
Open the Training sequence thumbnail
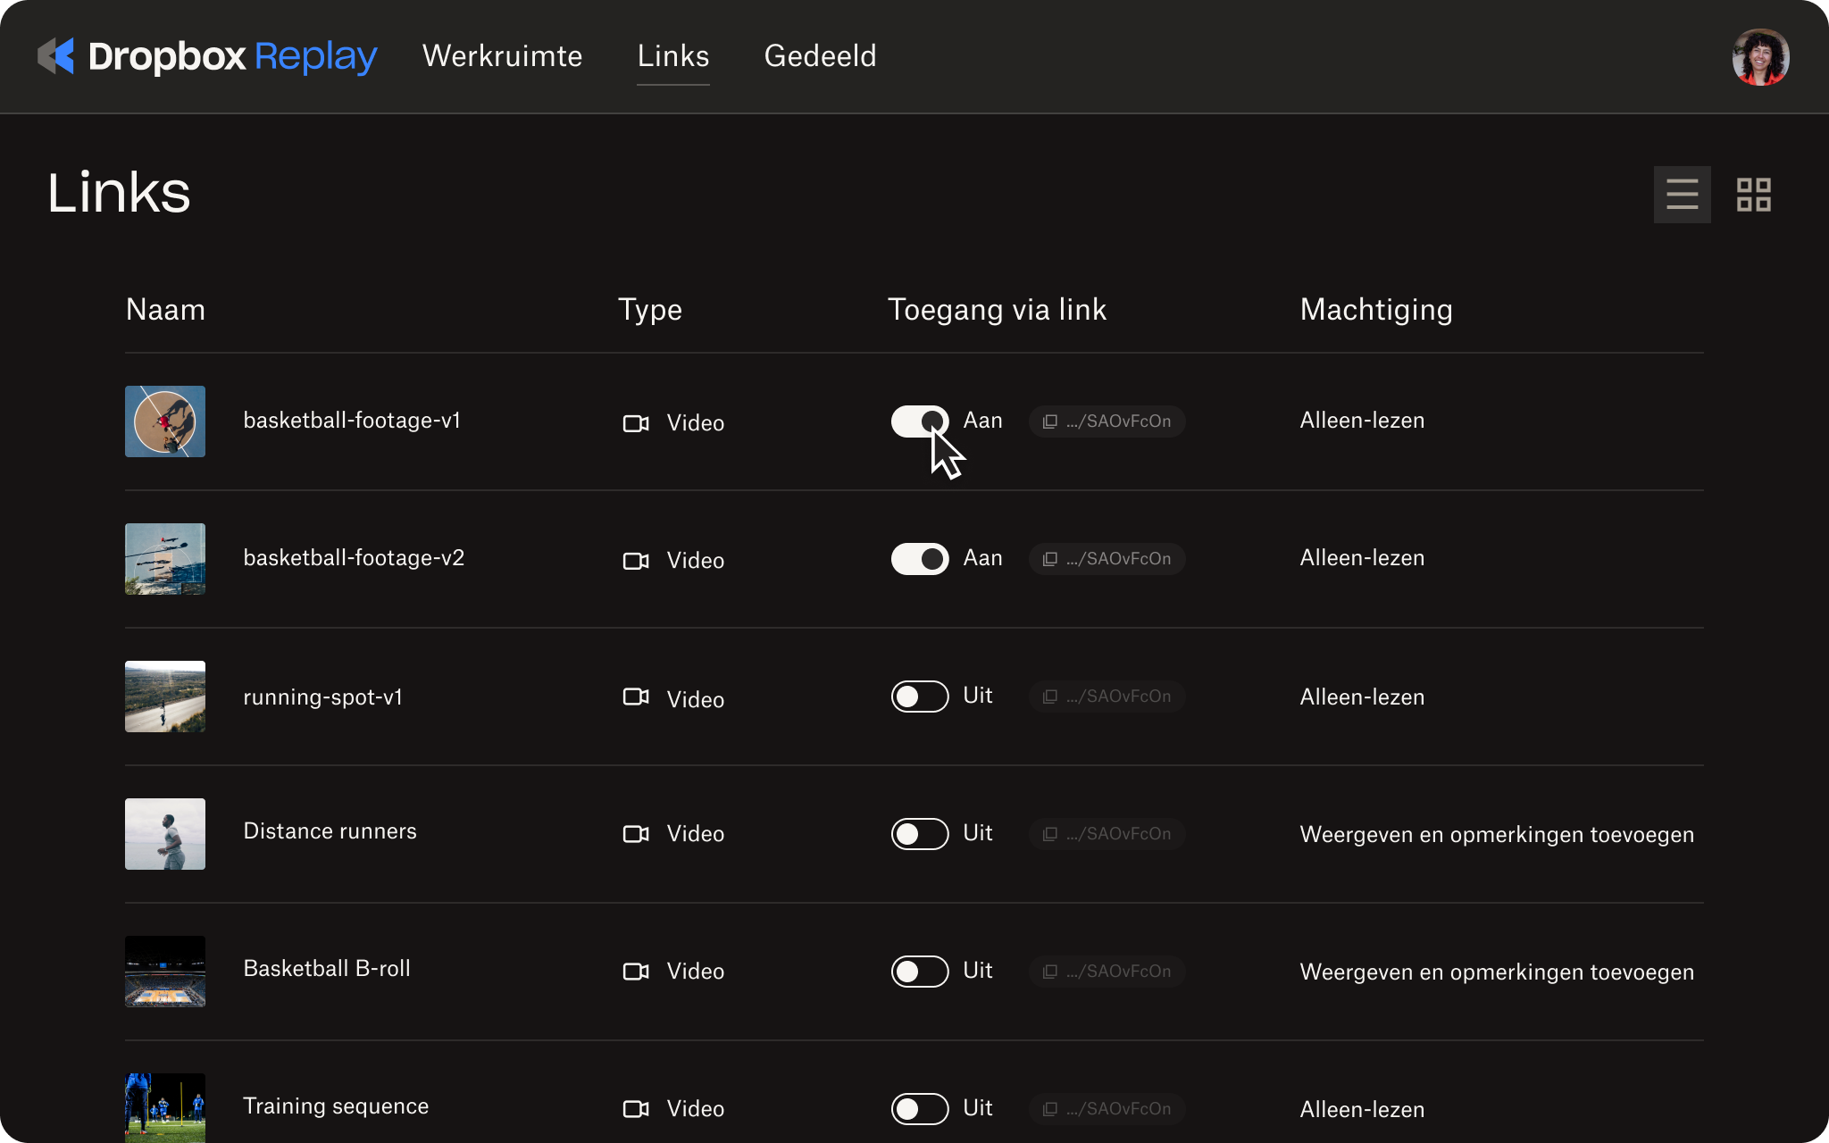click(x=165, y=1108)
